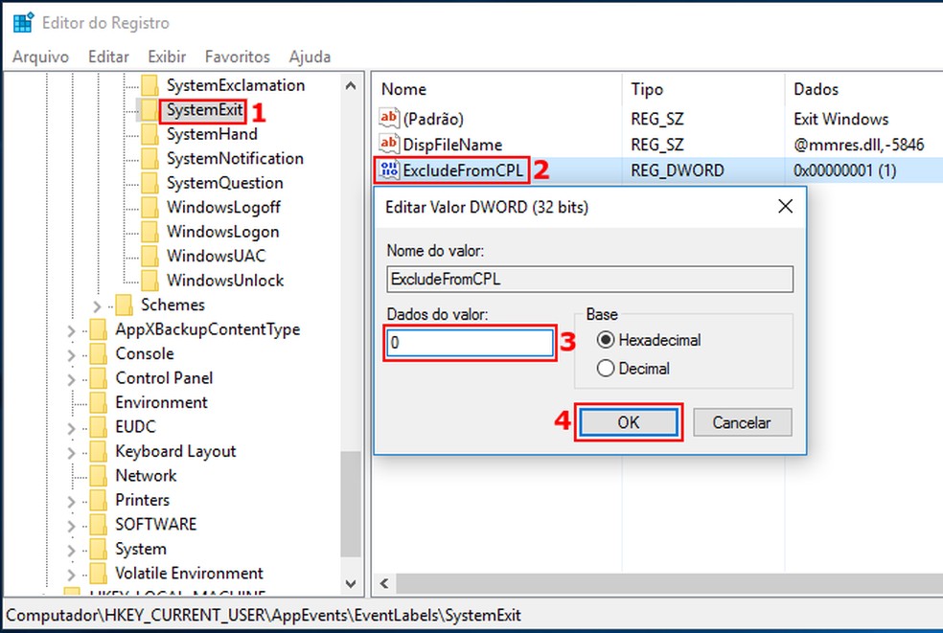
Task: Click the horizontal scrollbar left arrow
Action: click(x=384, y=583)
